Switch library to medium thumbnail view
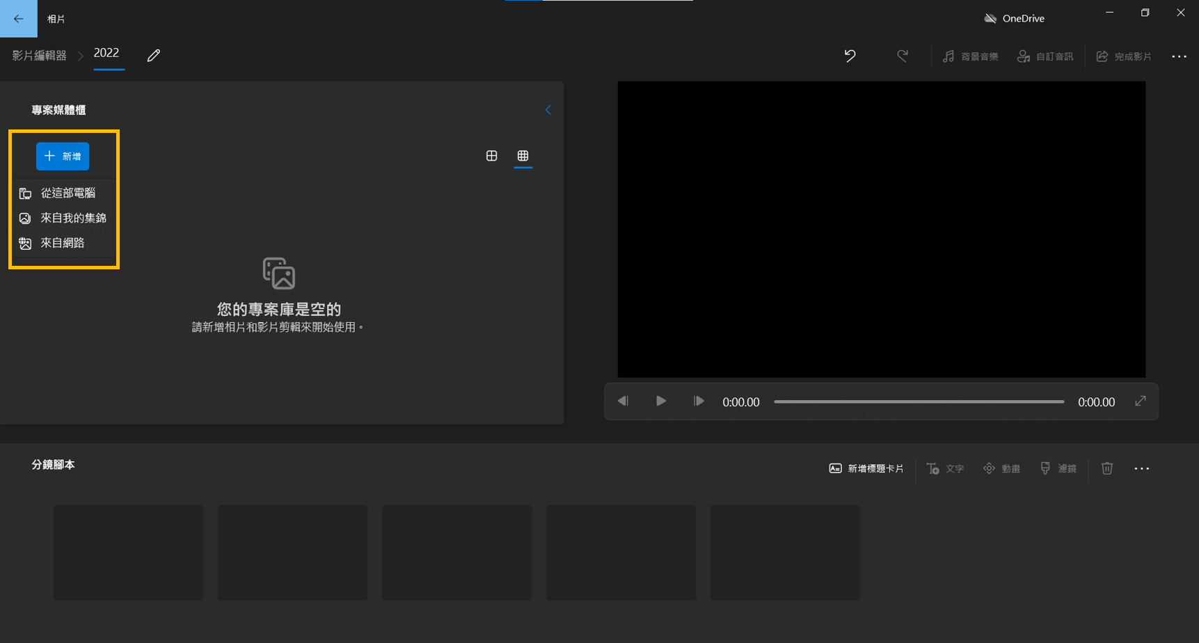This screenshot has width=1199, height=643. coord(492,156)
